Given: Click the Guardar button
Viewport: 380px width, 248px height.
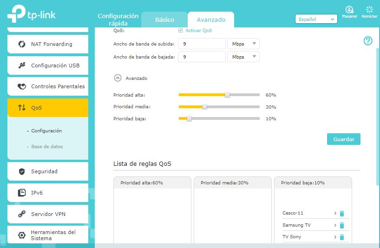Looking at the screenshot, I should (344, 139).
